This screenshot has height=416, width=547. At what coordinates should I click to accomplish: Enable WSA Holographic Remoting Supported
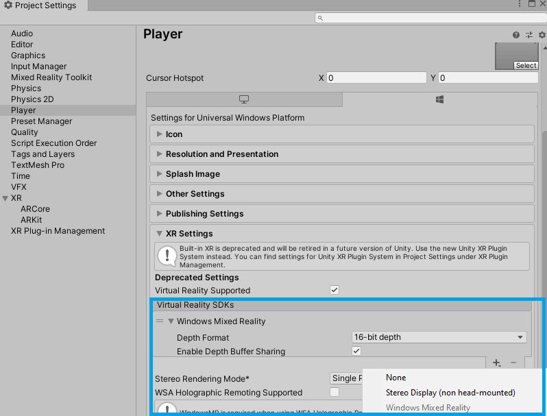pos(335,392)
